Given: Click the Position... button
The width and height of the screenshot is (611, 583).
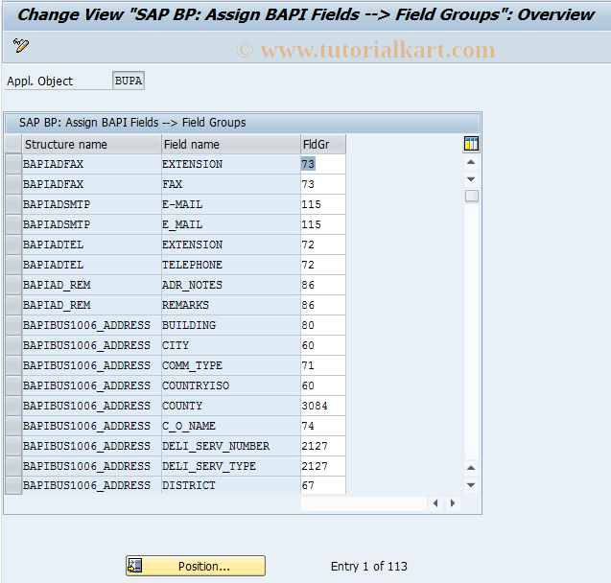Looking at the screenshot, I should 196,566.
